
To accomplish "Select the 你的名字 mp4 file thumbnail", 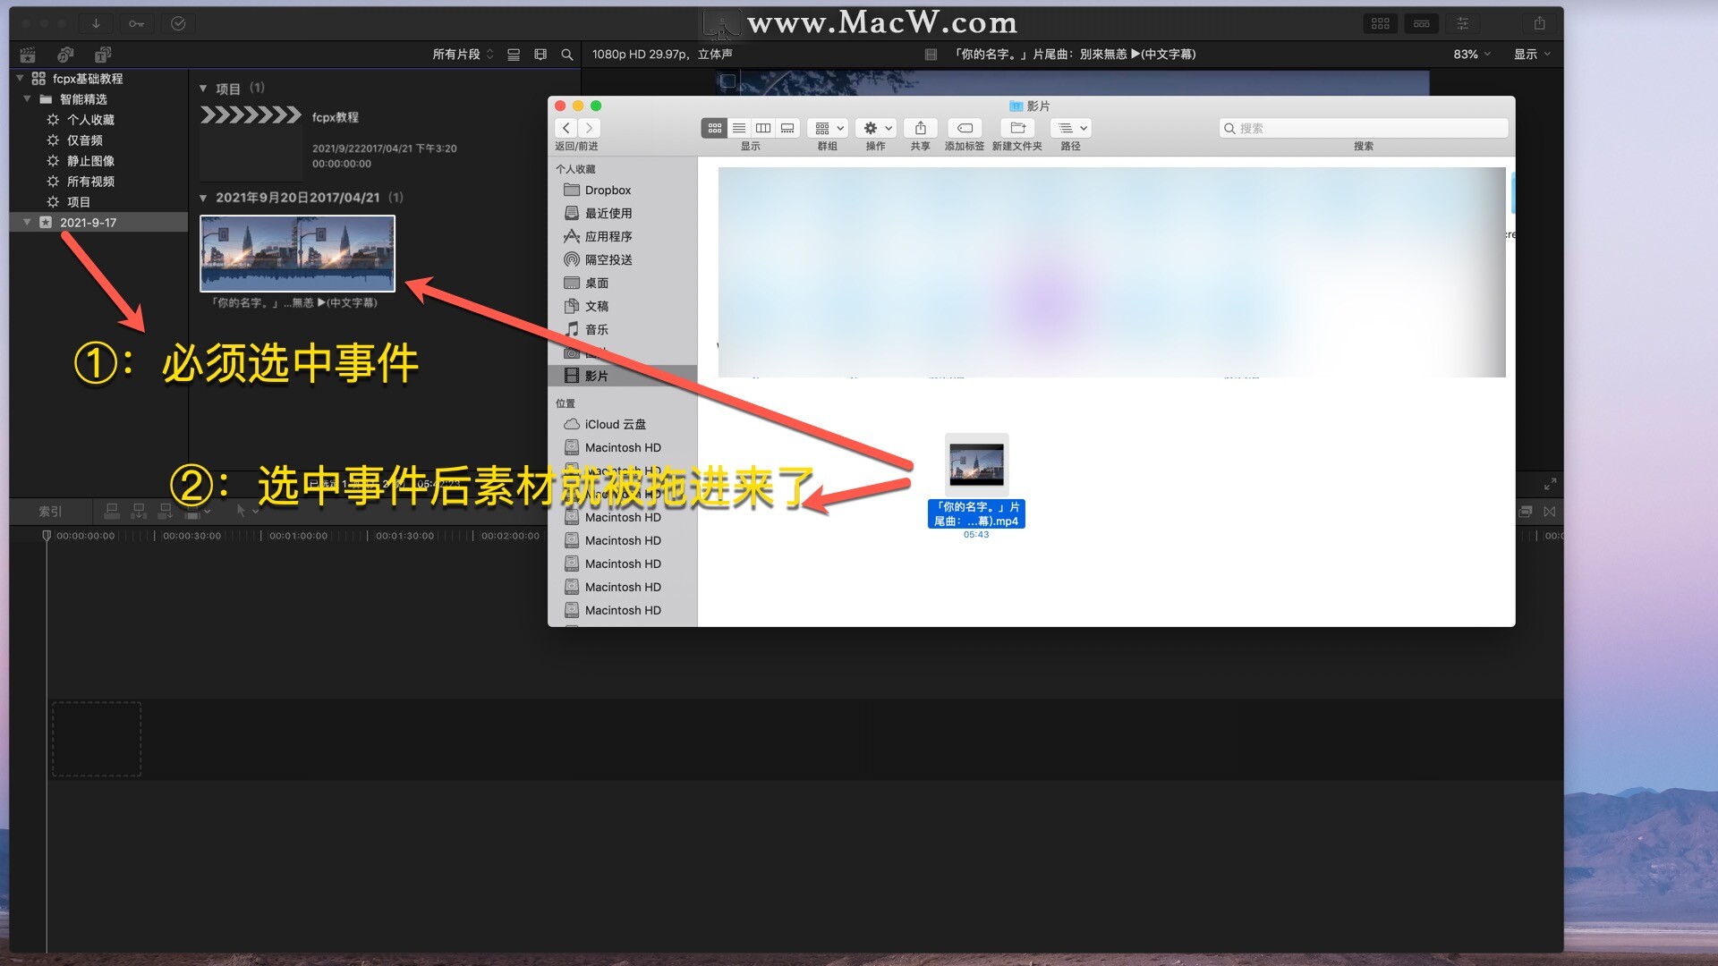I will point(976,465).
